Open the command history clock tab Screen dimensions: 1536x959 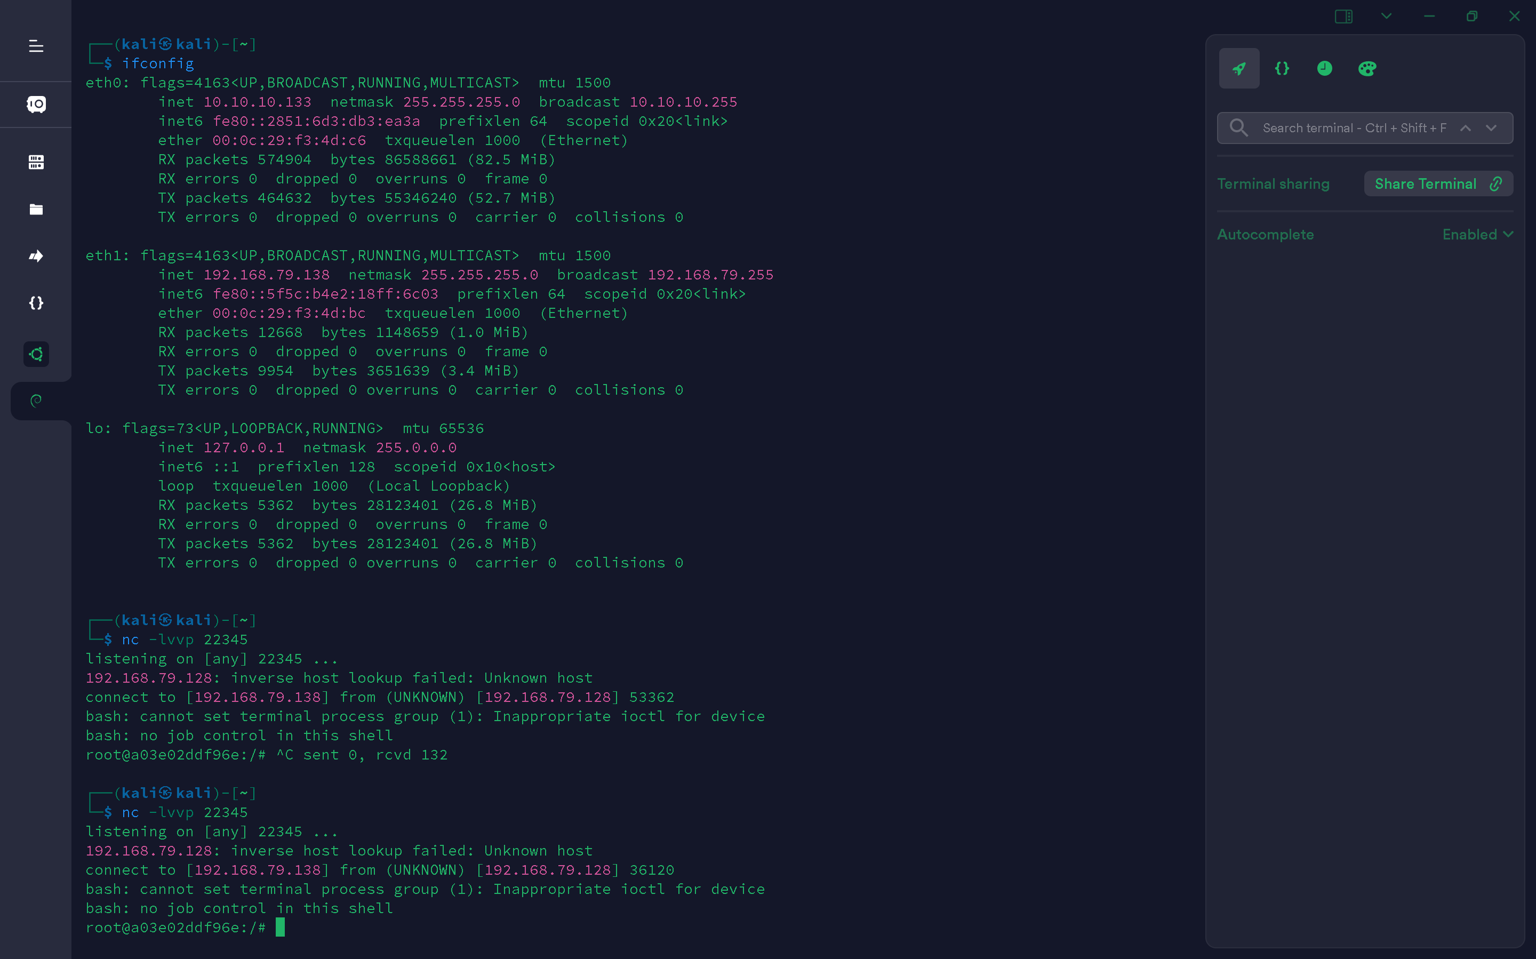click(1324, 68)
